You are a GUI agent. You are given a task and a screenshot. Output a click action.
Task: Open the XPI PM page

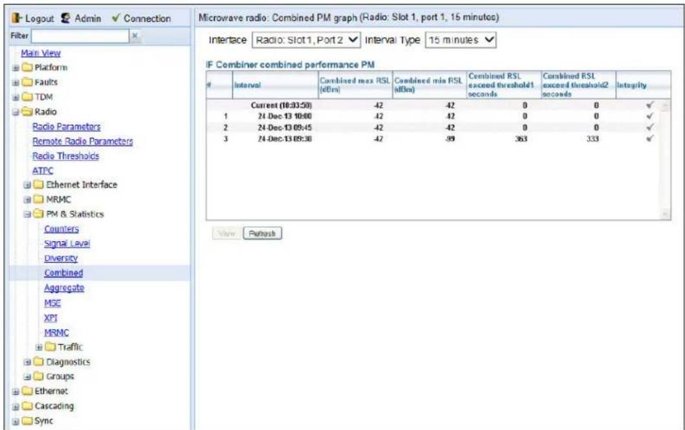(x=50, y=317)
